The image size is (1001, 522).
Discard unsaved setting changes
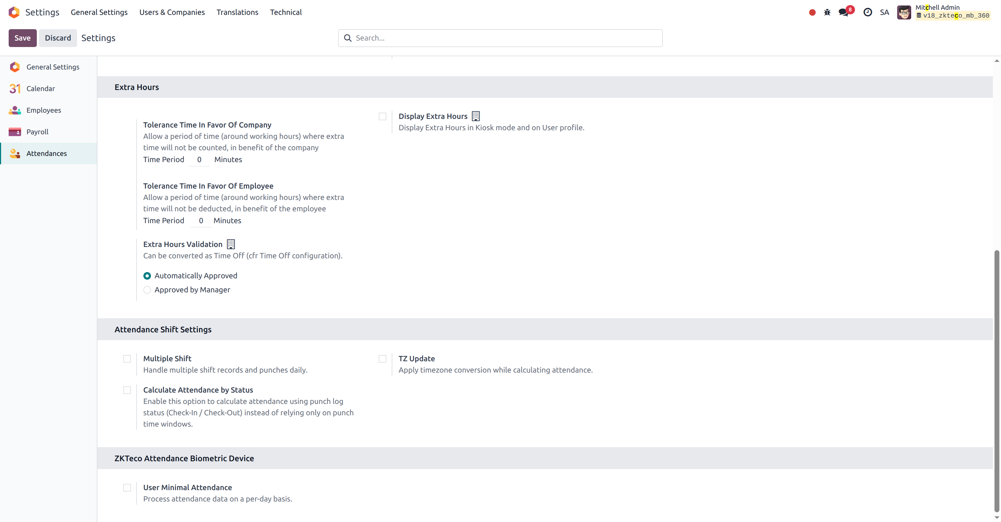pyautogui.click(x=58, y=38)
